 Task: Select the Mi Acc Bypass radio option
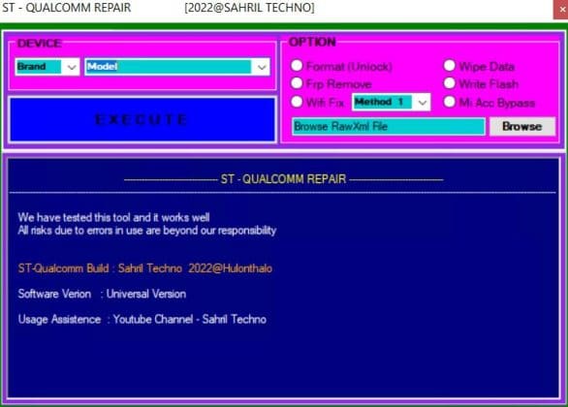[450, 102]
